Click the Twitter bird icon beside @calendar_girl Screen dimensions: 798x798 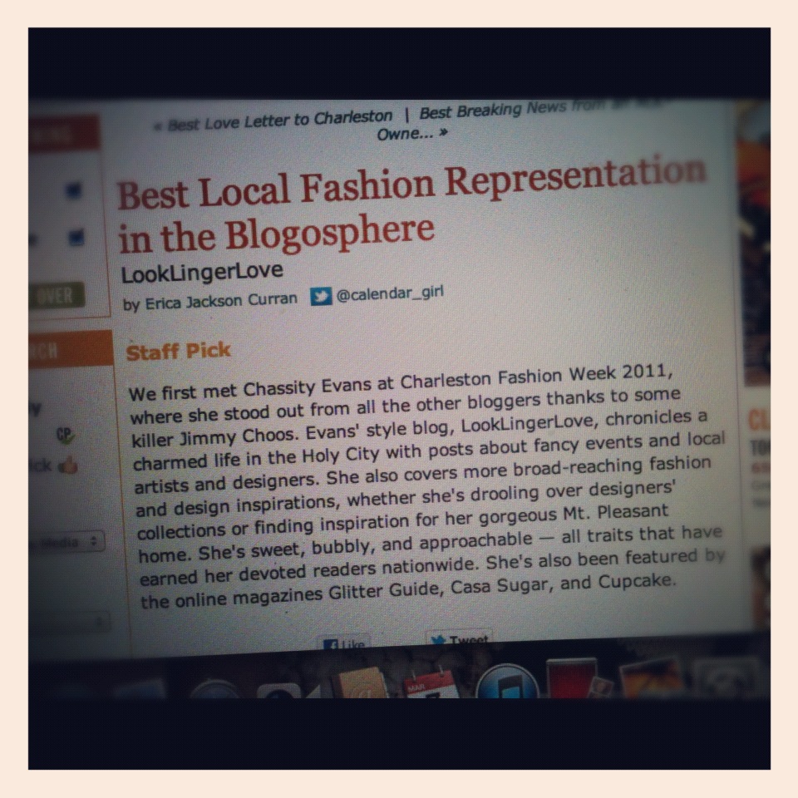click(x=321, y=296)
